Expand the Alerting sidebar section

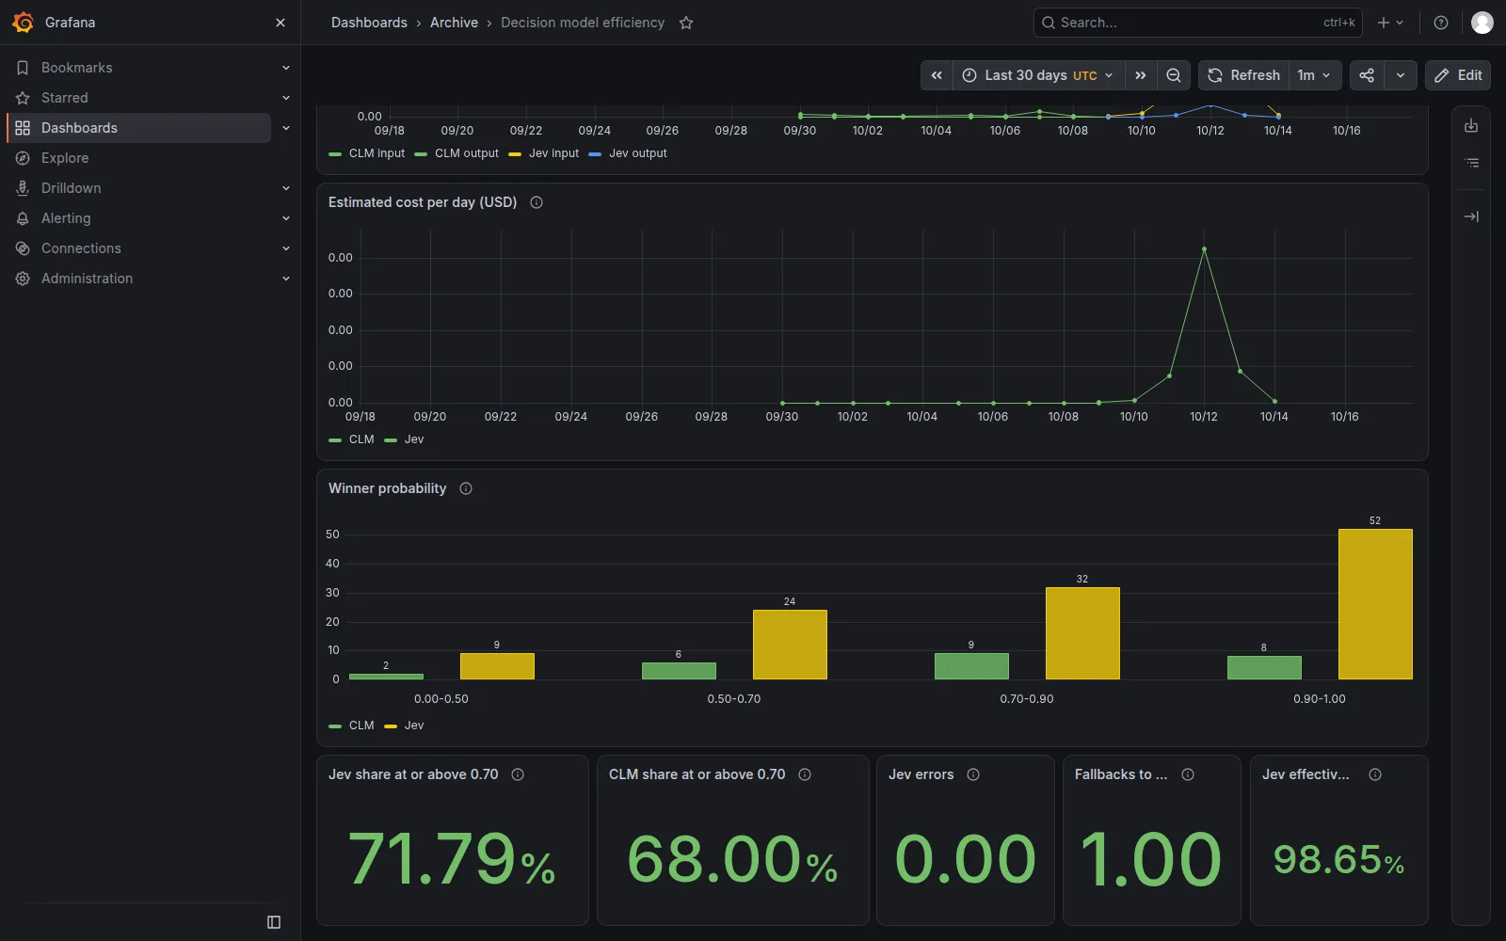(x=286, y=218)
